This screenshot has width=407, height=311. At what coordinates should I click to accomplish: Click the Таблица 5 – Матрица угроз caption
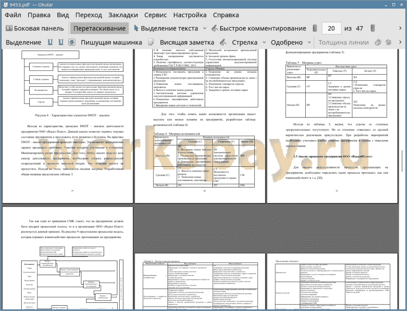pyautogui.click(x=304, y=63)
